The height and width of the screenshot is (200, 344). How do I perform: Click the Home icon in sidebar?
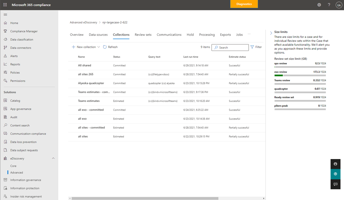6,23
